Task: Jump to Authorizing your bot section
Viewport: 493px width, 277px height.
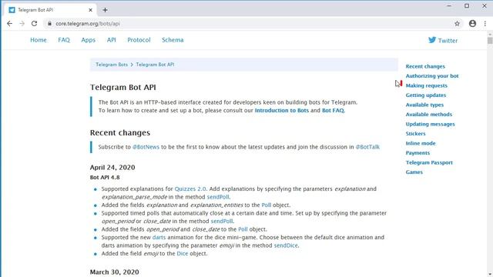Action: tap(432, 76)
